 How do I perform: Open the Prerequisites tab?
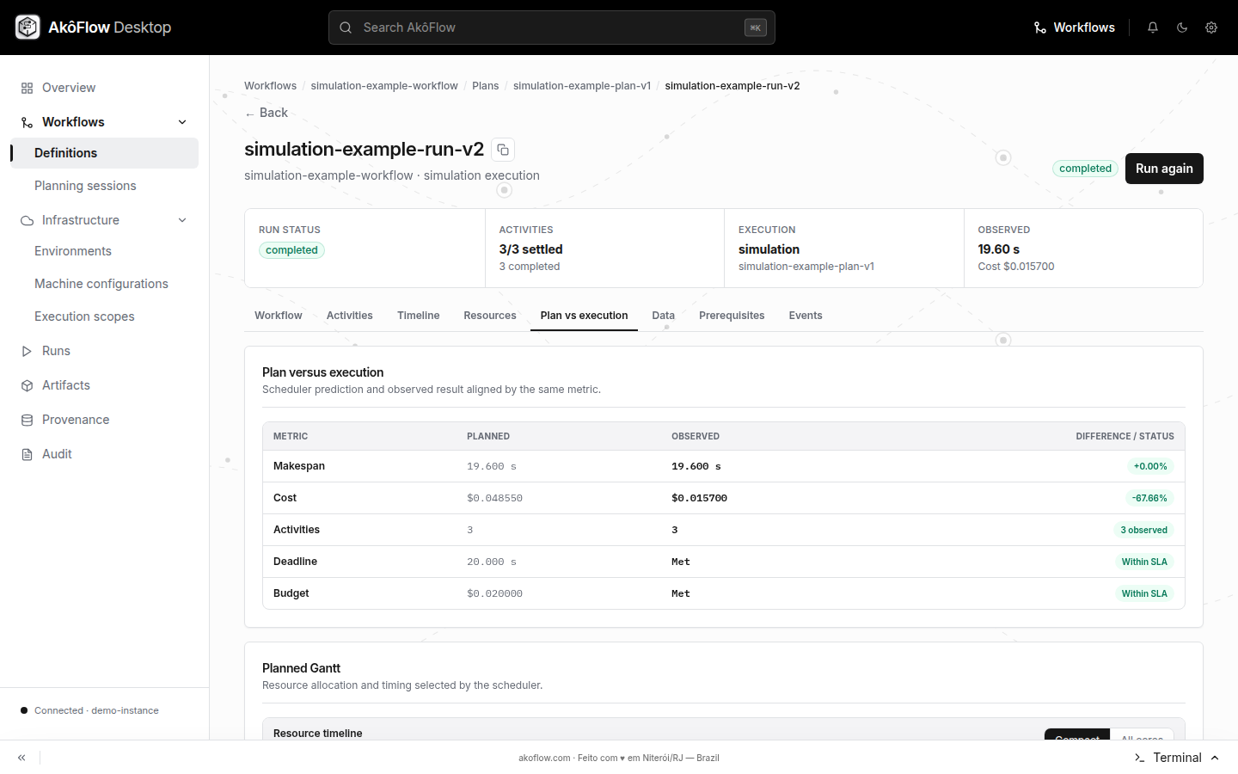(732, 316)
